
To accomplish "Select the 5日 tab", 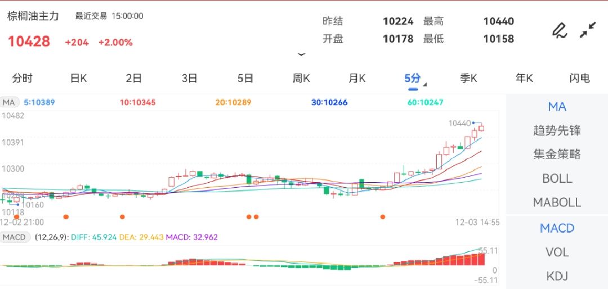I will coord(245,78).
